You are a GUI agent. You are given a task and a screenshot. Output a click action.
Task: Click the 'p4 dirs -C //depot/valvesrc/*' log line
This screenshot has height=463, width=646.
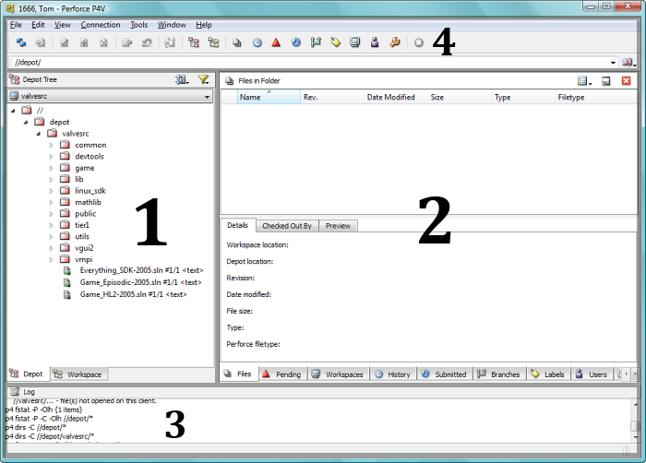pyautogui.click(x=50, y=436)
